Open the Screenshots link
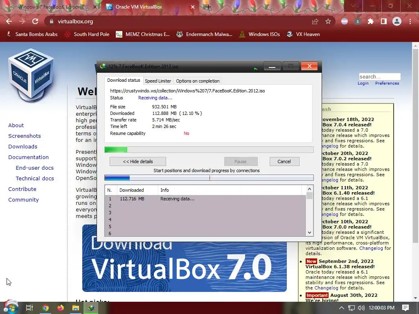This screenshot has height=314, width=419. point(25,136)
